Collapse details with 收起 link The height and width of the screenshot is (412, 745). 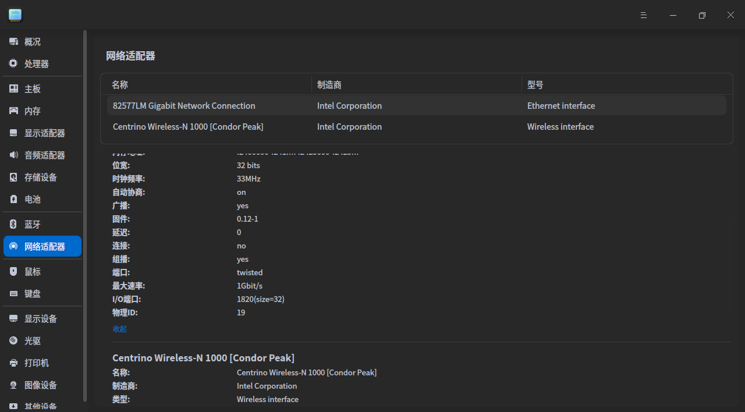[119, 329]
